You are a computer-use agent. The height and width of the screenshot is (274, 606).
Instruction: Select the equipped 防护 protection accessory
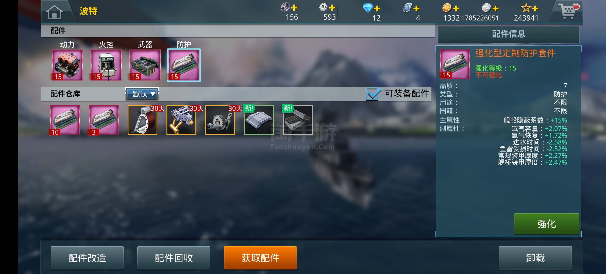tap(184, 65)
